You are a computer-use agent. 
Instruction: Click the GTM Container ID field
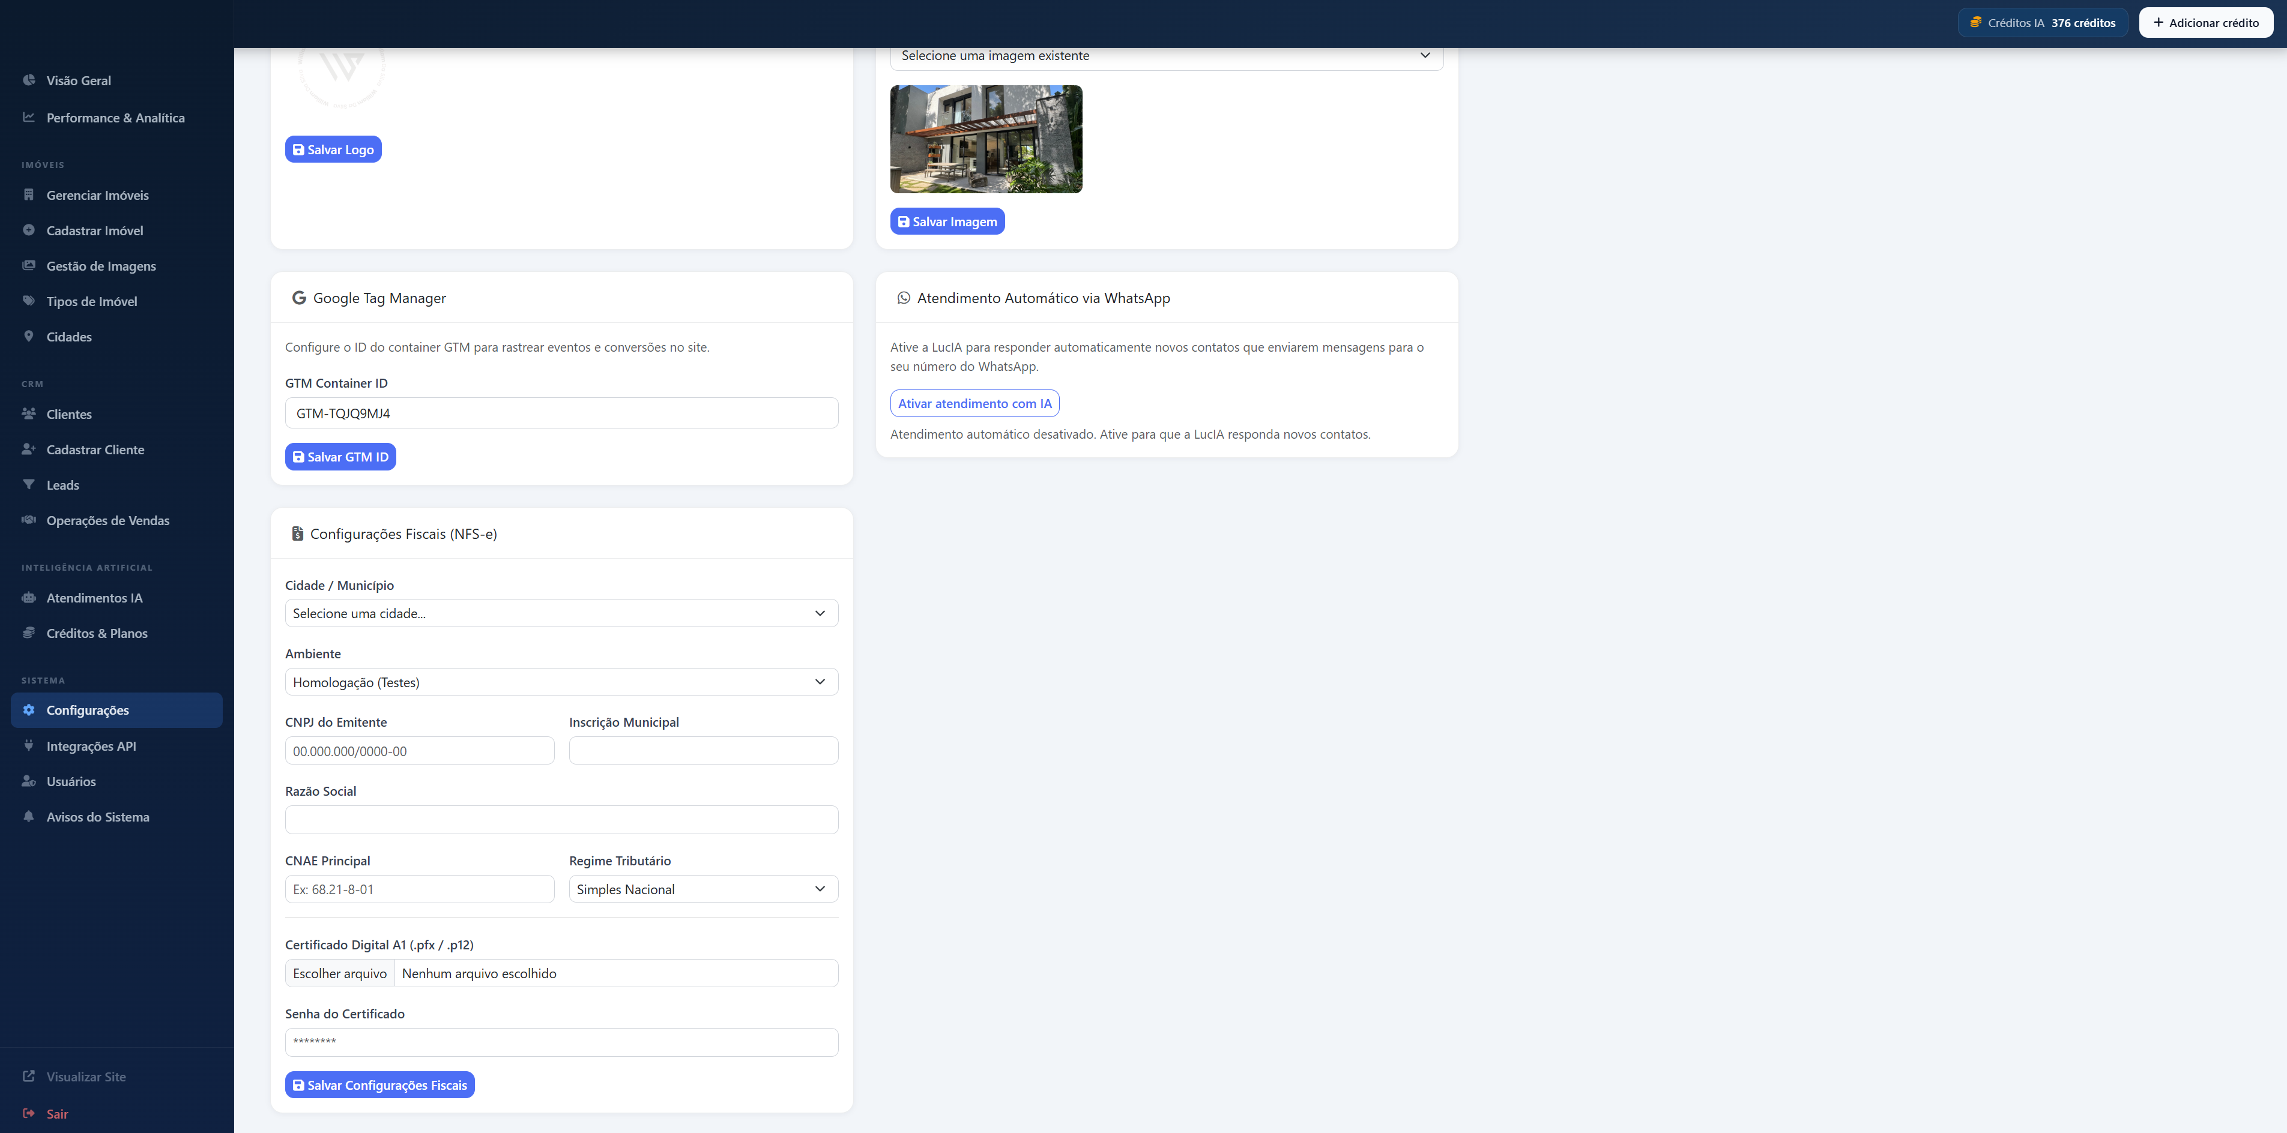561,413
